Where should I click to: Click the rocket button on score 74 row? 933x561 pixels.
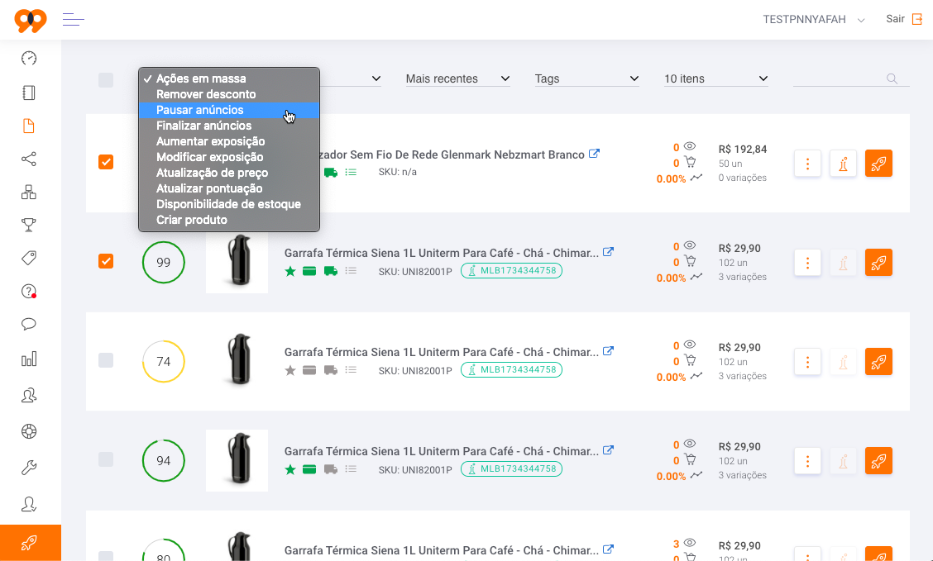point(879,362)
